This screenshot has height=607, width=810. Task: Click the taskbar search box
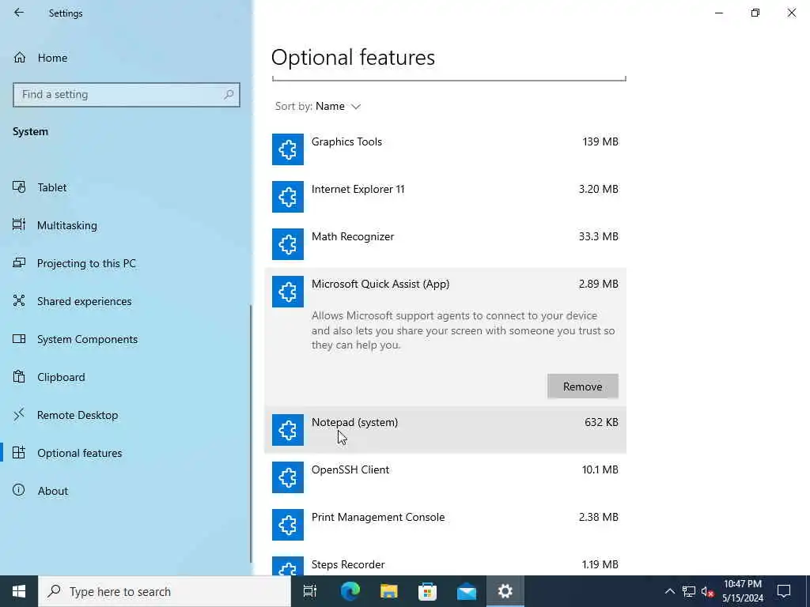click(165, 591)
